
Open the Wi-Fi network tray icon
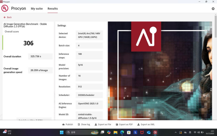tap(195, 132)
